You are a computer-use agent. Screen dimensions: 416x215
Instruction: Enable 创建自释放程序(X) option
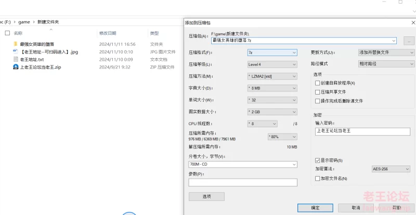tap(317, 83)
